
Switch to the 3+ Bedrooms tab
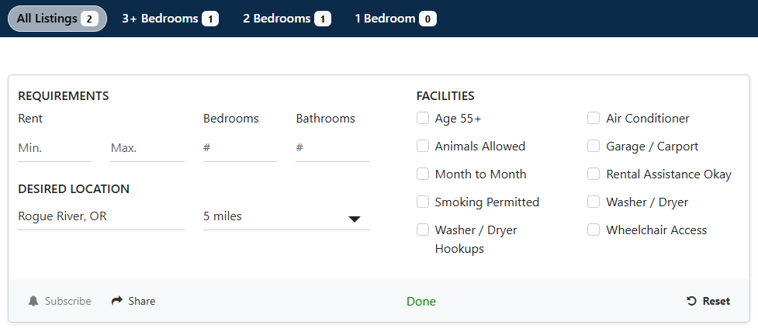tap(170, 19)
